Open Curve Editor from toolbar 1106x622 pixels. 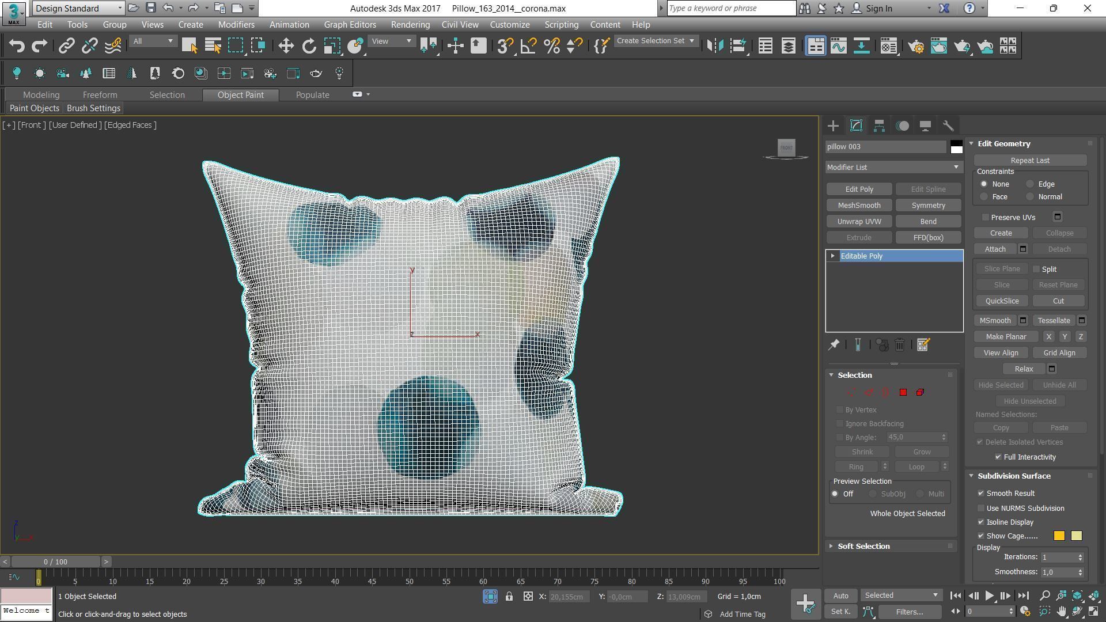[839, 46]
